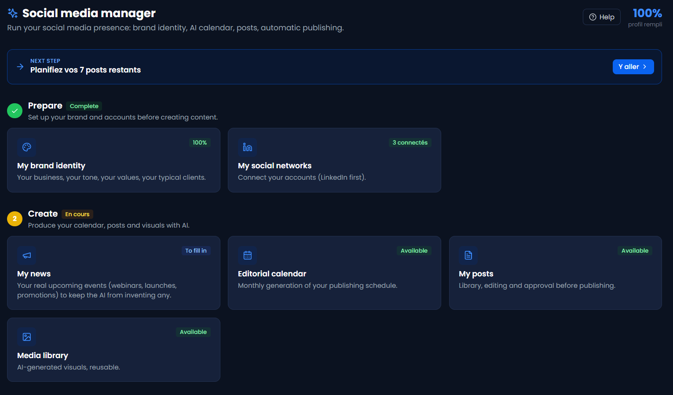Image resolution: width=673 pixels, height=395 pixels.
Task: Click the Social media manager title
Action: 89,13
